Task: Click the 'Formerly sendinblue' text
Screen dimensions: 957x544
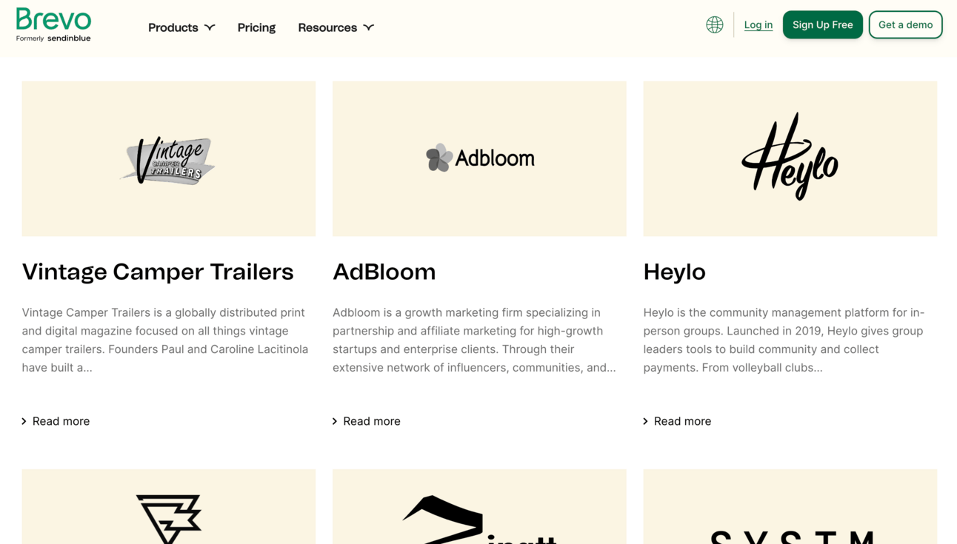Action: click(53, 38)
